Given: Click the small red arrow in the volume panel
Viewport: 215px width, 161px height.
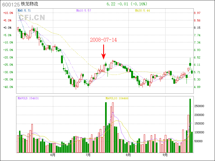Looking at the screenshot, I should pyautogui.click(x=101, y=133).
